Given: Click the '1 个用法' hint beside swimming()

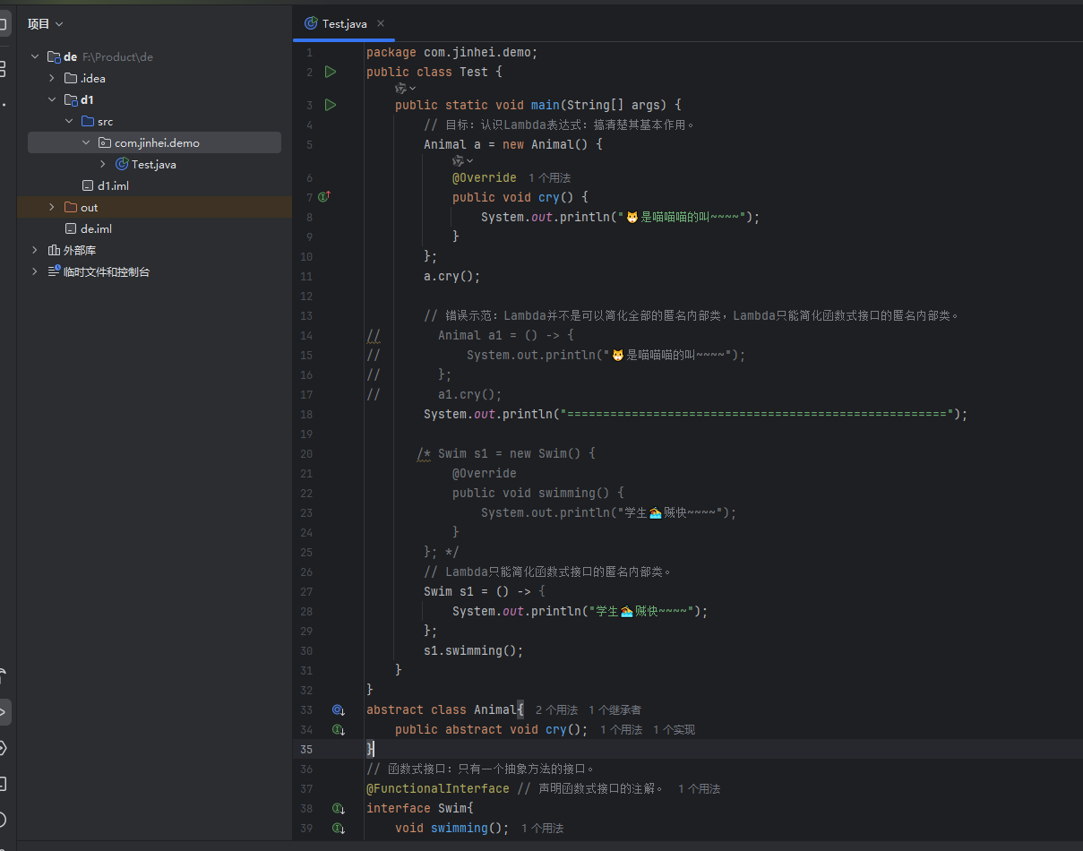Looking at the screenshot, I should 542,828.
